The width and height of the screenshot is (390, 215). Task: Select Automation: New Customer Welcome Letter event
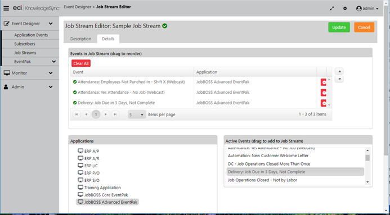click(x=295, y=155)
